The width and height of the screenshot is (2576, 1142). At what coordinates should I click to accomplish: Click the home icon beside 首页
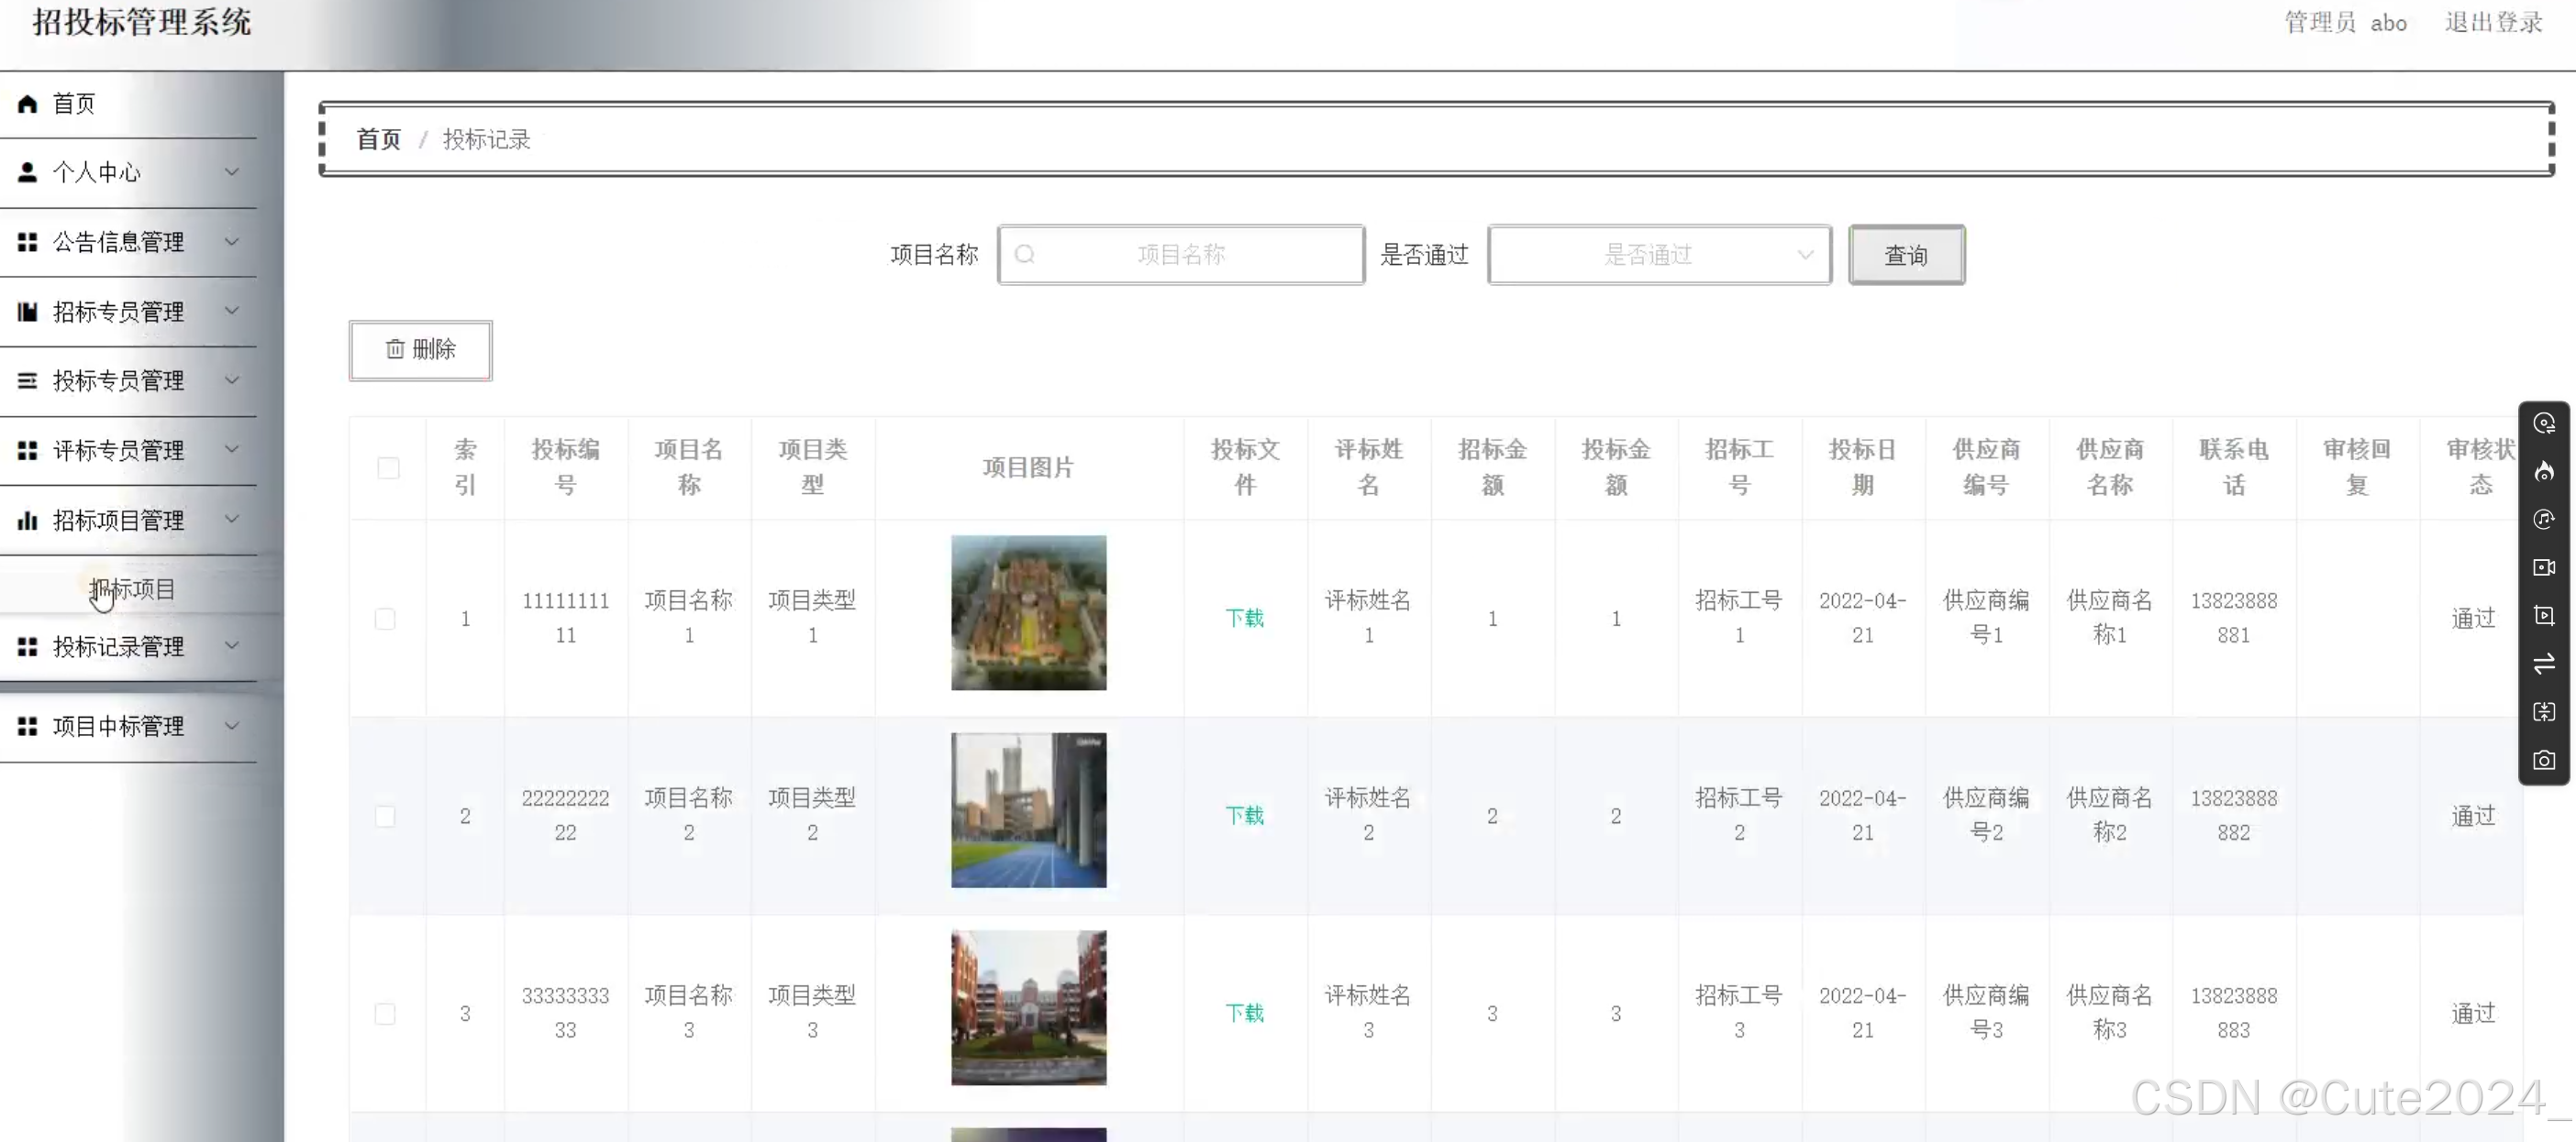point(28,104)
